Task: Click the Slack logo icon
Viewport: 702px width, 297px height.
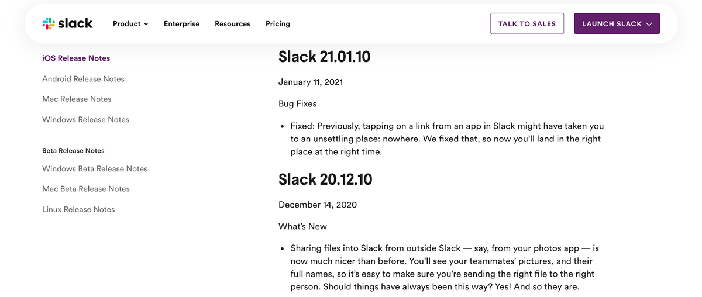Action: 49,23
